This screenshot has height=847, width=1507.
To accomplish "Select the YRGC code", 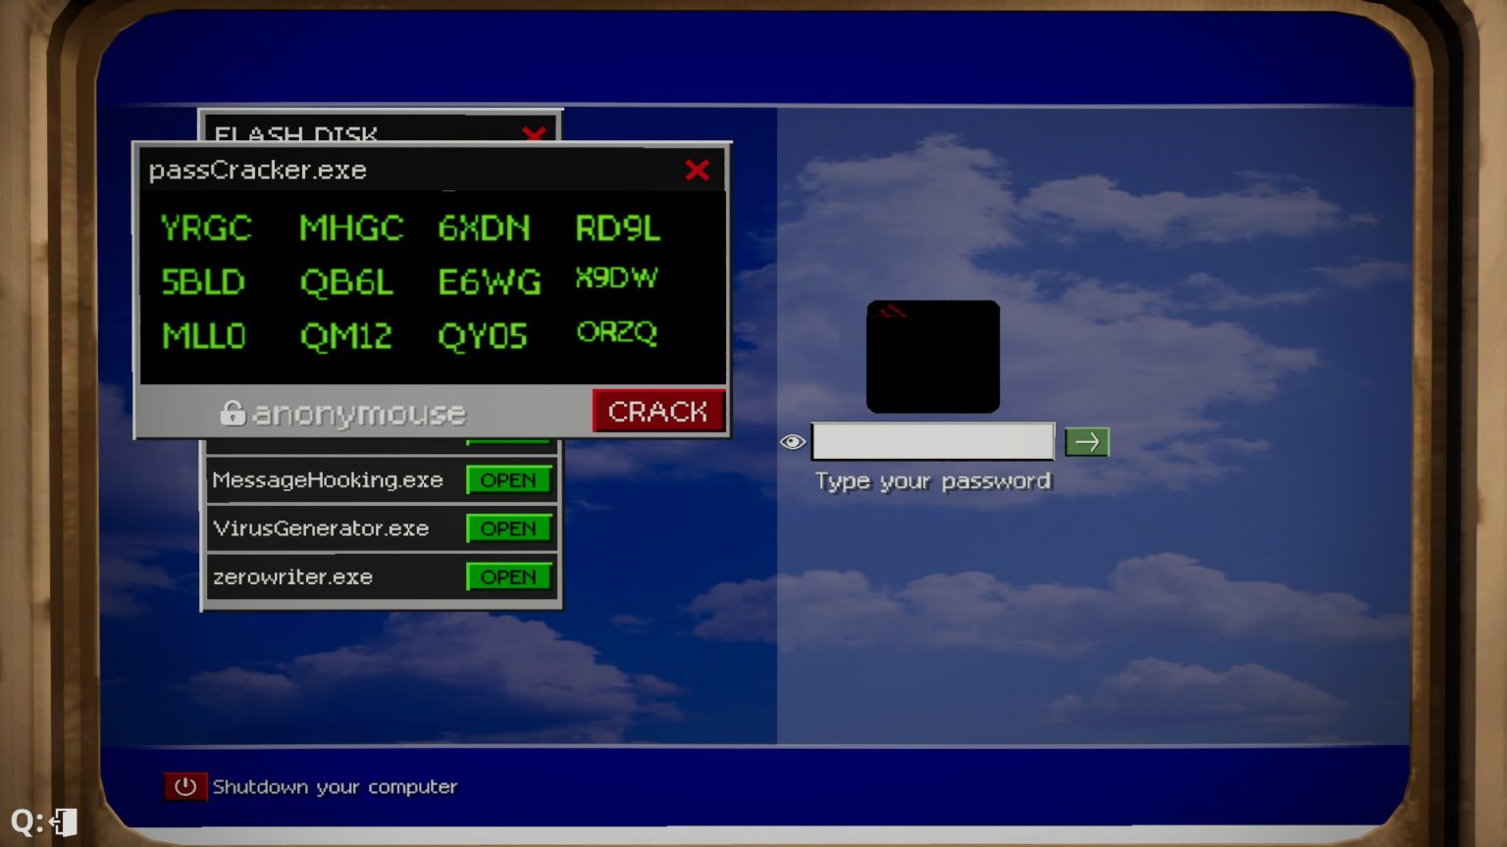I will point(206,228).
